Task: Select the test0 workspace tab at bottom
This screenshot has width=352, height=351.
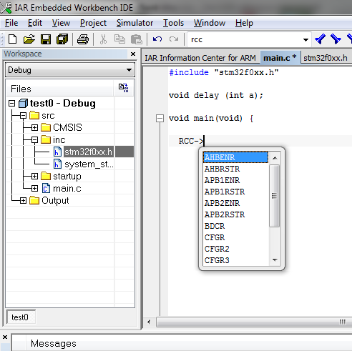Action: click(20, 317)
